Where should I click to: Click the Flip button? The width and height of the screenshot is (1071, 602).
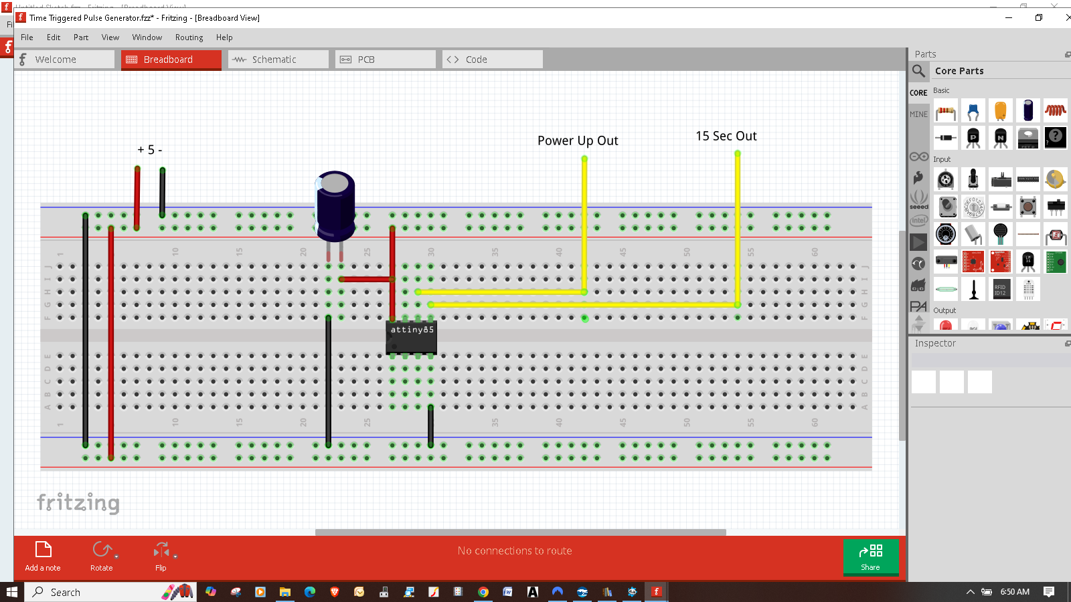pos(161,556)
